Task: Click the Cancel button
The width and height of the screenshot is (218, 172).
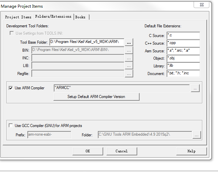Action: [122, 151]
